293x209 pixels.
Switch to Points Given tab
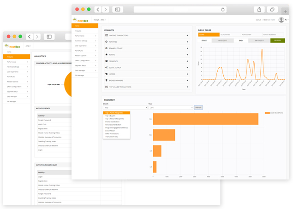[251, 35]
